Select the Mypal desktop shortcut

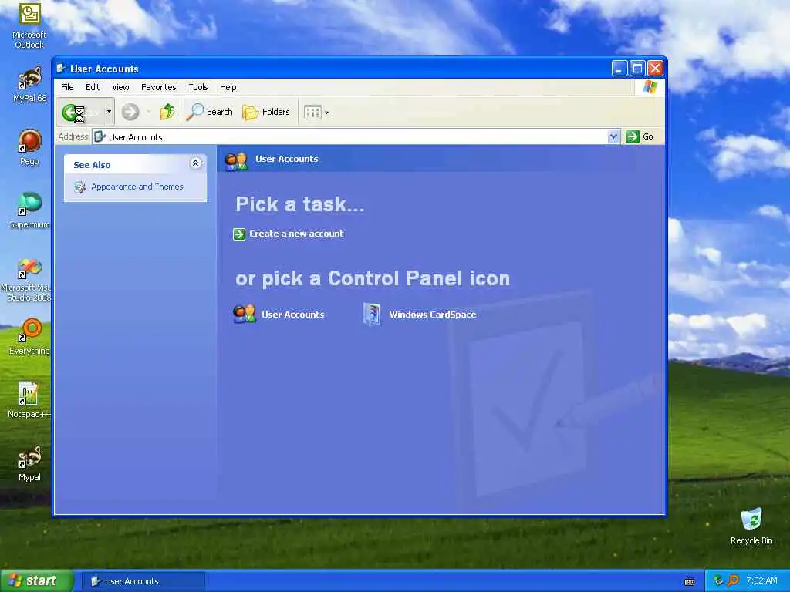(29, 463)
